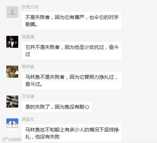The image size is (157, 143).
Task: Click message bubble mentioning 尊严 and 敬佩
Action: click(x=72, y=21)
